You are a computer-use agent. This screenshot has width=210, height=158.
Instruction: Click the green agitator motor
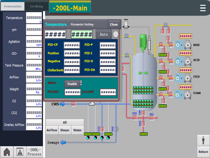click(x=143, y=42)
